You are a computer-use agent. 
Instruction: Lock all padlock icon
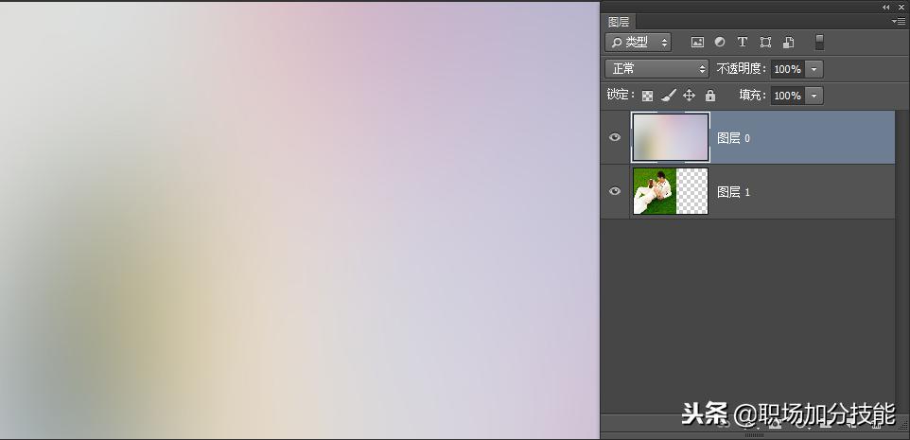[710, 96]
